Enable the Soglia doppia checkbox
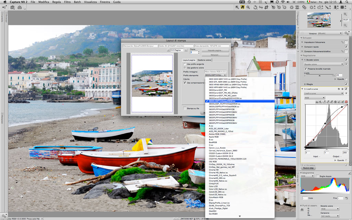Viewport: 352px width, 220px height. point(317,176)
